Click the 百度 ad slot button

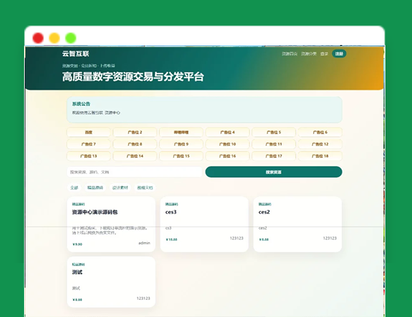89,133
